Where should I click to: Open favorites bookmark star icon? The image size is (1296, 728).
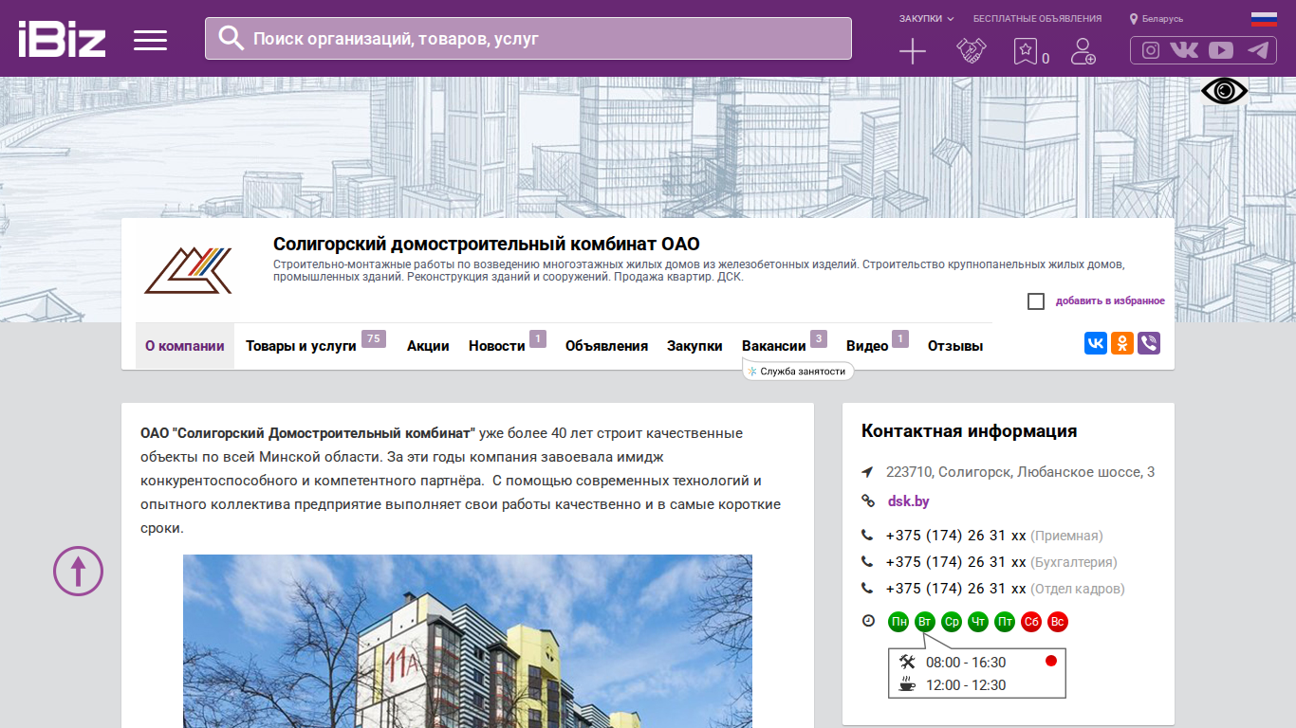[1025, 51]
